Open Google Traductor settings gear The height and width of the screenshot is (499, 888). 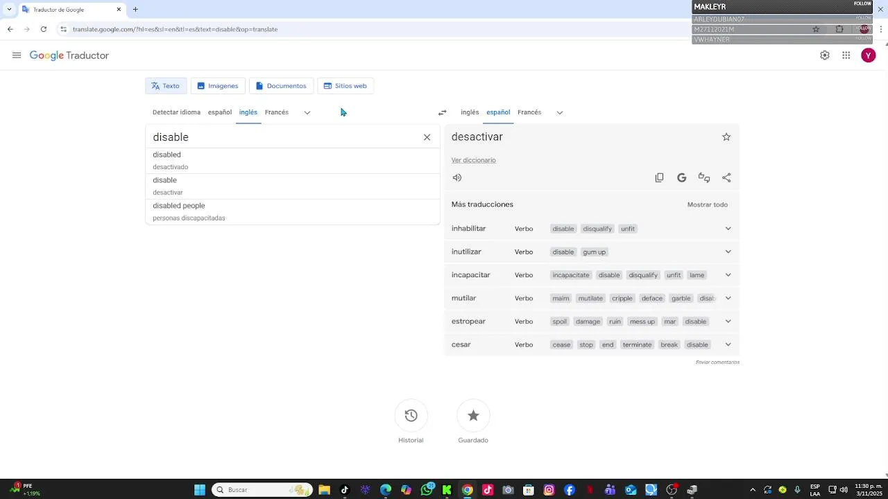[x=825, y=55]
